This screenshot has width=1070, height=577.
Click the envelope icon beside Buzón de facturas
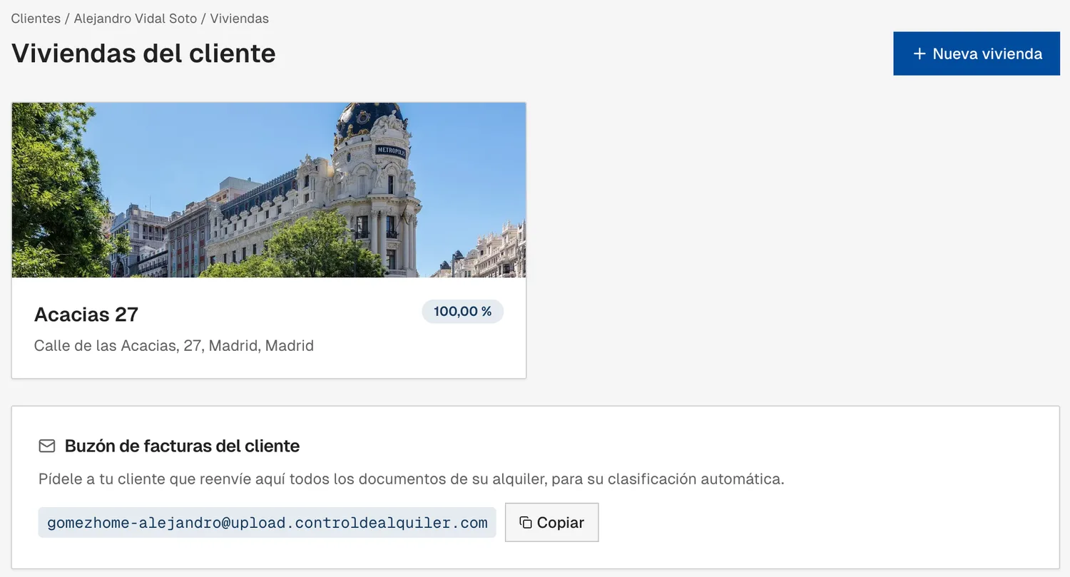47,446
